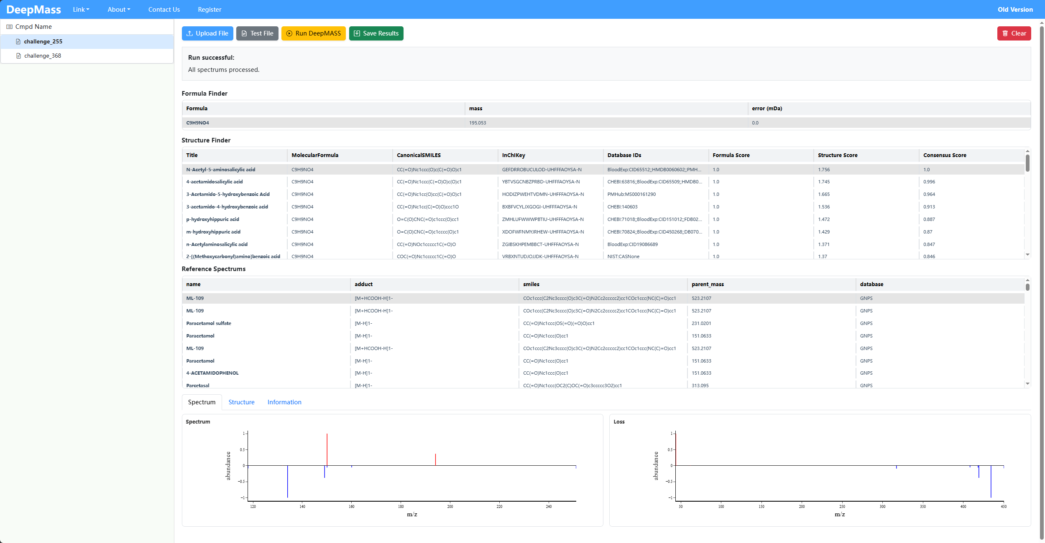Go to the Old Version link

click(x=1015, y=10)
